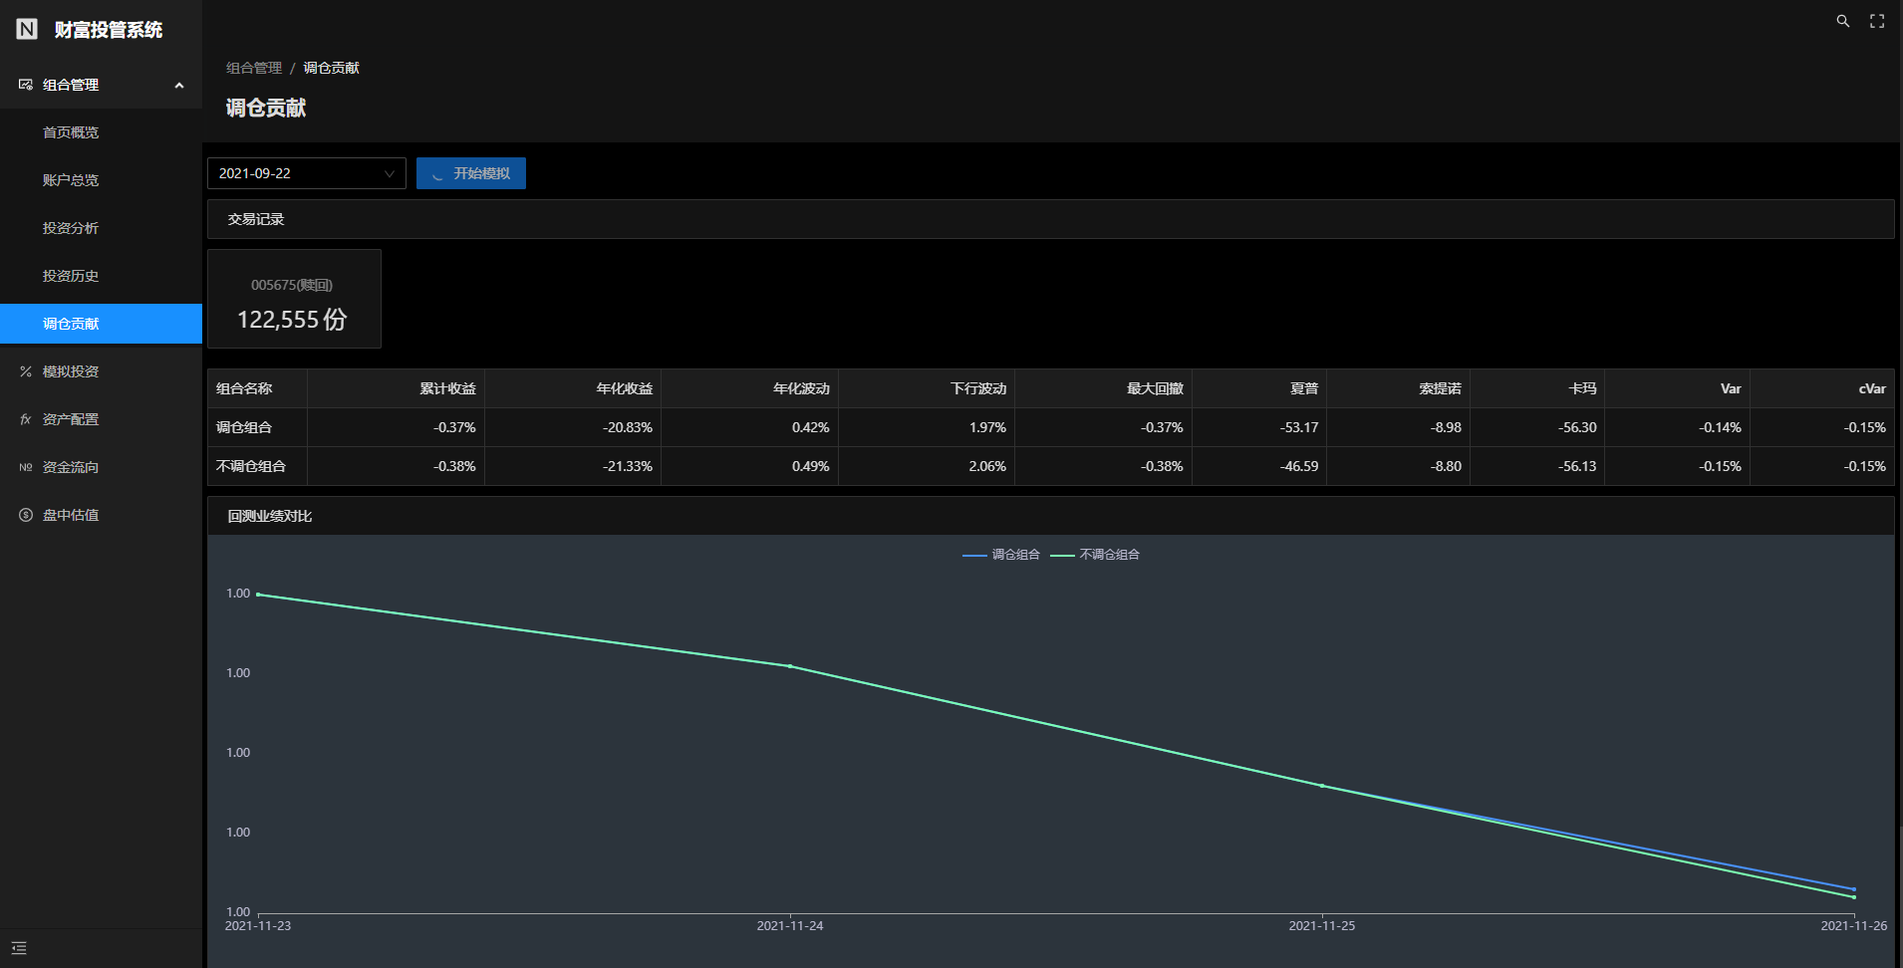
Task: Click the 开始模拟 button
Action: [x=471, y=173]
